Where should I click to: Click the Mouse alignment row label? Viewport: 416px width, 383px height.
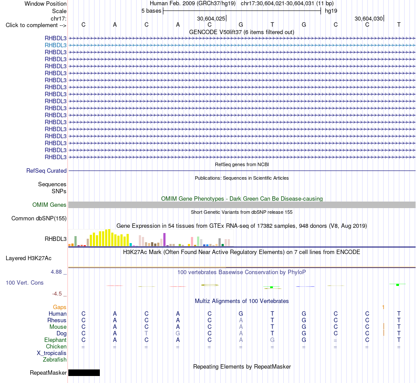click(58, 327)
